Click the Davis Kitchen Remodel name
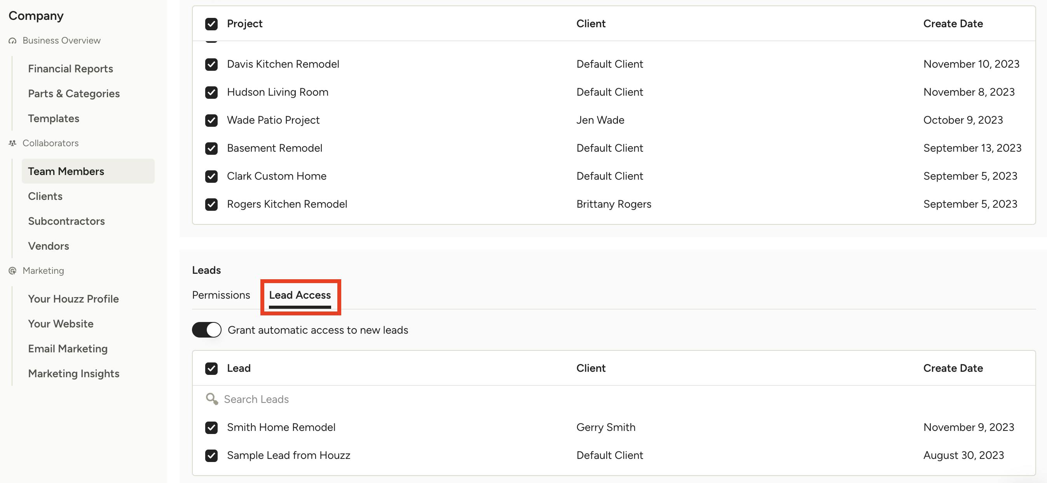Viewport: 1047px width, 483px height. [x=283, y=64]
